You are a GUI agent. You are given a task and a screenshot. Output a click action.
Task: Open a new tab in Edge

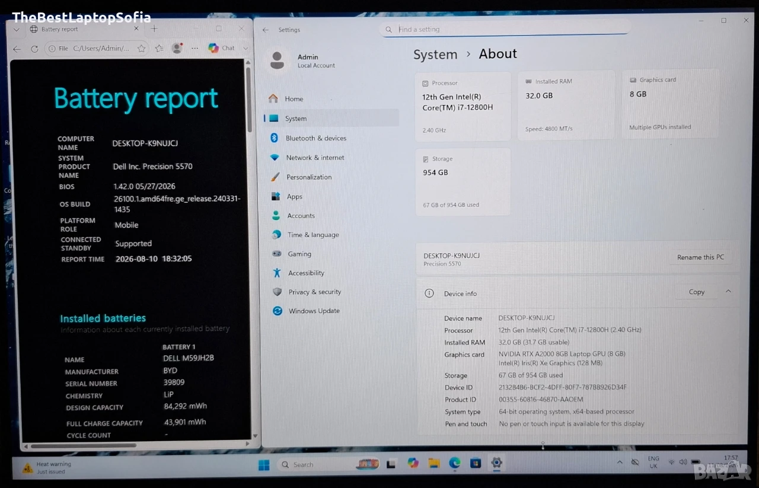(x=154, y=28)
